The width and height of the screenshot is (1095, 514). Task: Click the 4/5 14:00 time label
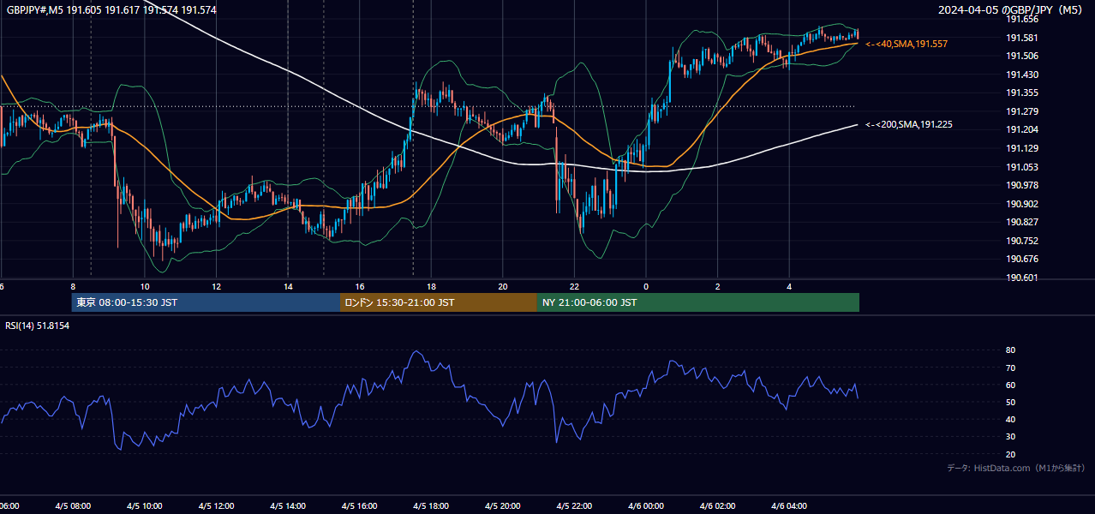tap(288, 506)
